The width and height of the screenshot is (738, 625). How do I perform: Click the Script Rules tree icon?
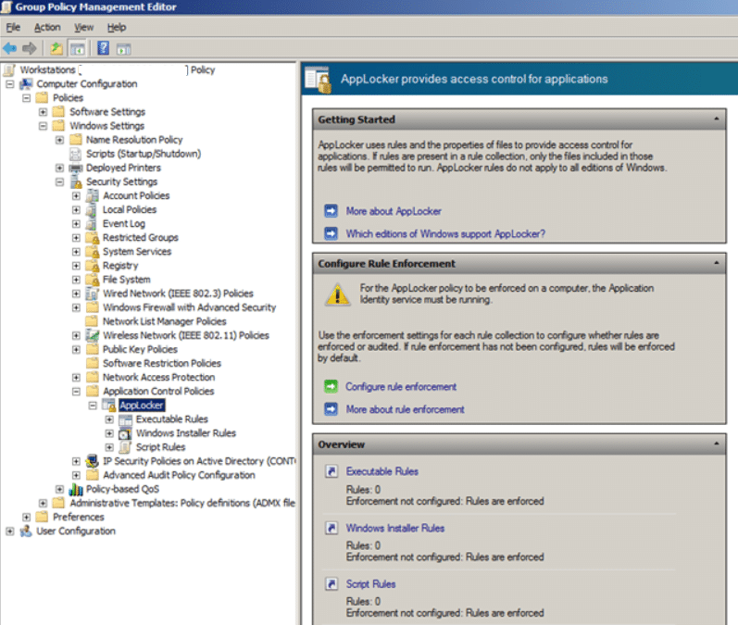coord(126,447)
